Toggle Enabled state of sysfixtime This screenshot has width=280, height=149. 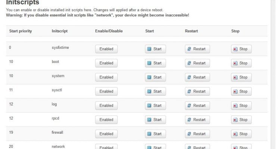coord(106,49)
